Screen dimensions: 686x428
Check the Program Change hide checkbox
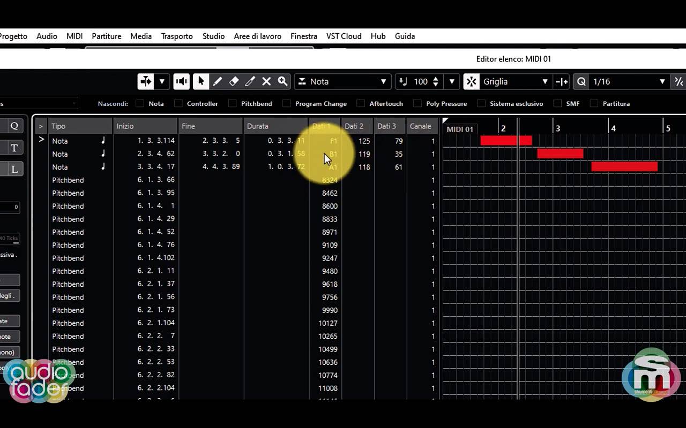pyautogui.click(x=287, y=103)
